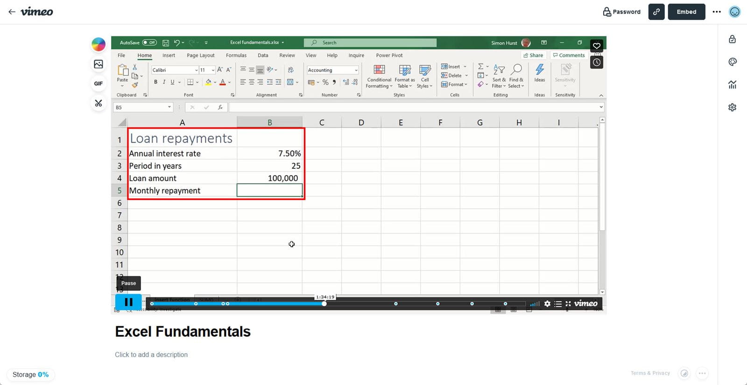Like the video using the heart icon
Image resolution: width=747 pixels, height=385 pixels.
[597, 46]
